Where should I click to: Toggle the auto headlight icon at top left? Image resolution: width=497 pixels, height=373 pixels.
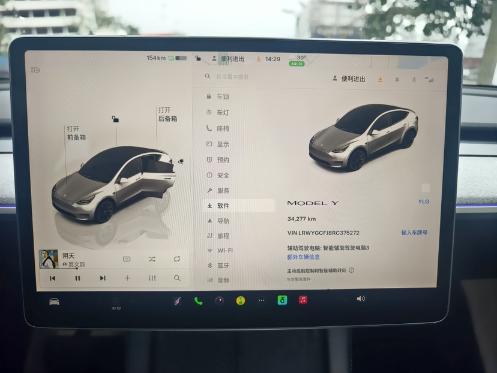click(x=35, y=70)
